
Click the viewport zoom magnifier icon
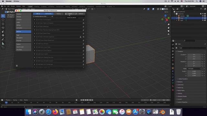pos(169,24)
